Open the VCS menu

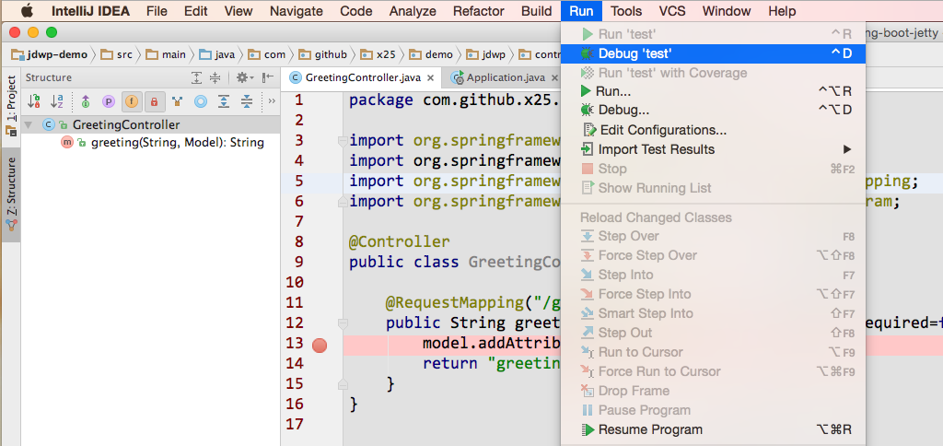(671, 11)
